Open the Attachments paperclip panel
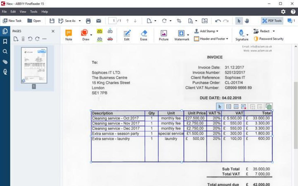The height and width of the screenshot is (186, 298). click(x=5, y=62)
